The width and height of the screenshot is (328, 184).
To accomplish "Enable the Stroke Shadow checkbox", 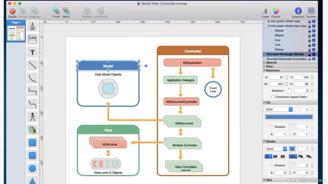I will coord(272,165).
